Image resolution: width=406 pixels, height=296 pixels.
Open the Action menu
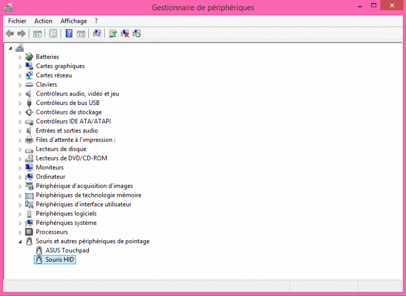point(43,21)
